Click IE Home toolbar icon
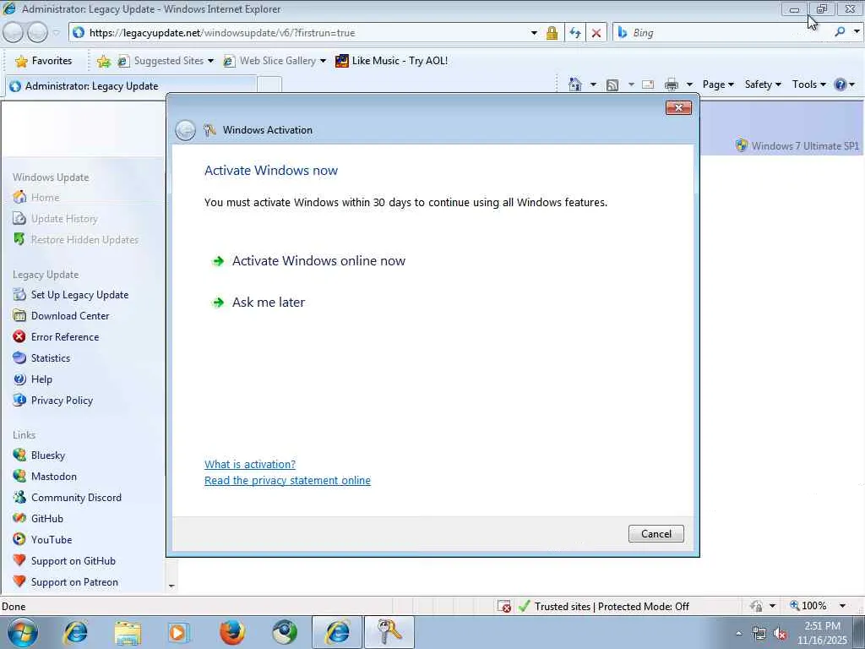The image size is (865, 649). (574, 85)
